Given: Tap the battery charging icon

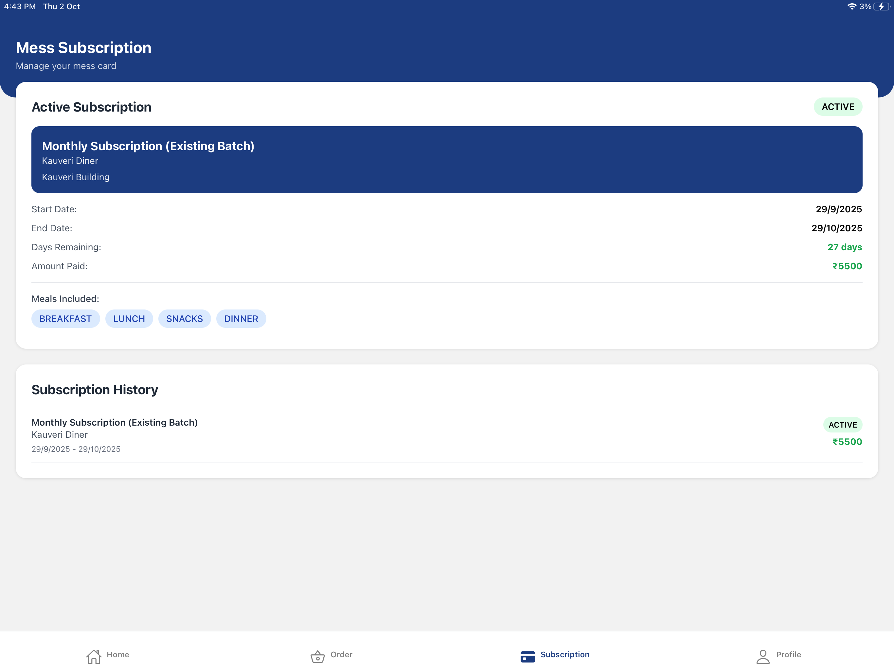Looking at the screenshot, I should pyautogui.click(x=882, y=7).
